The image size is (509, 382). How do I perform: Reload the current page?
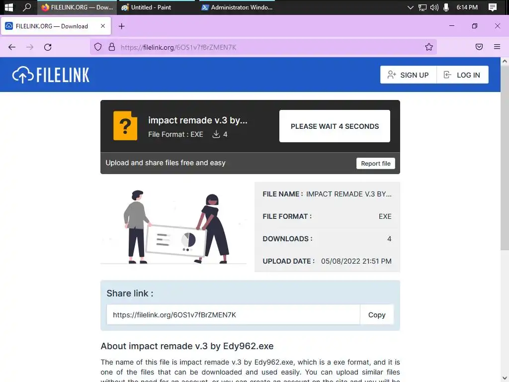(x=48, y=47)
